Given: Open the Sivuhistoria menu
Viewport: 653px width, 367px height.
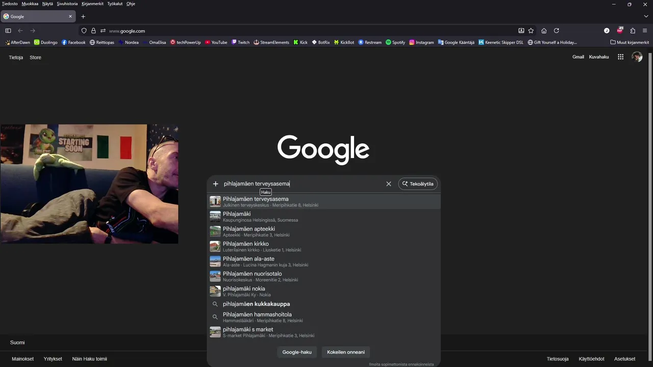Looking at the screenshot, I should [67, 4].
